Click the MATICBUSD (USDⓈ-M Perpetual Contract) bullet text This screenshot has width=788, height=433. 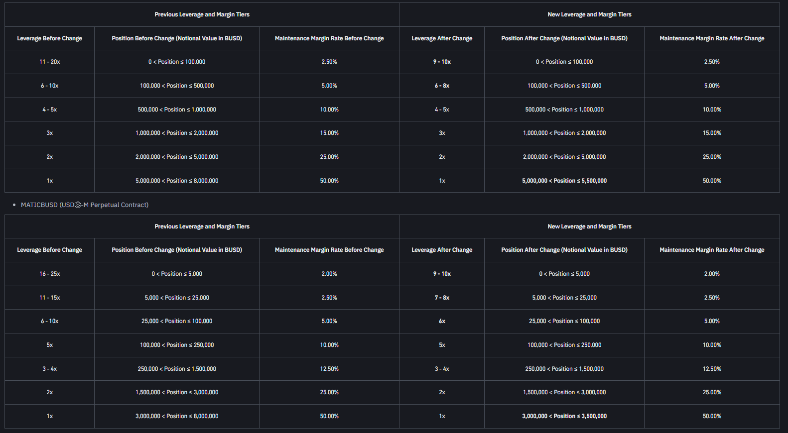85,205
